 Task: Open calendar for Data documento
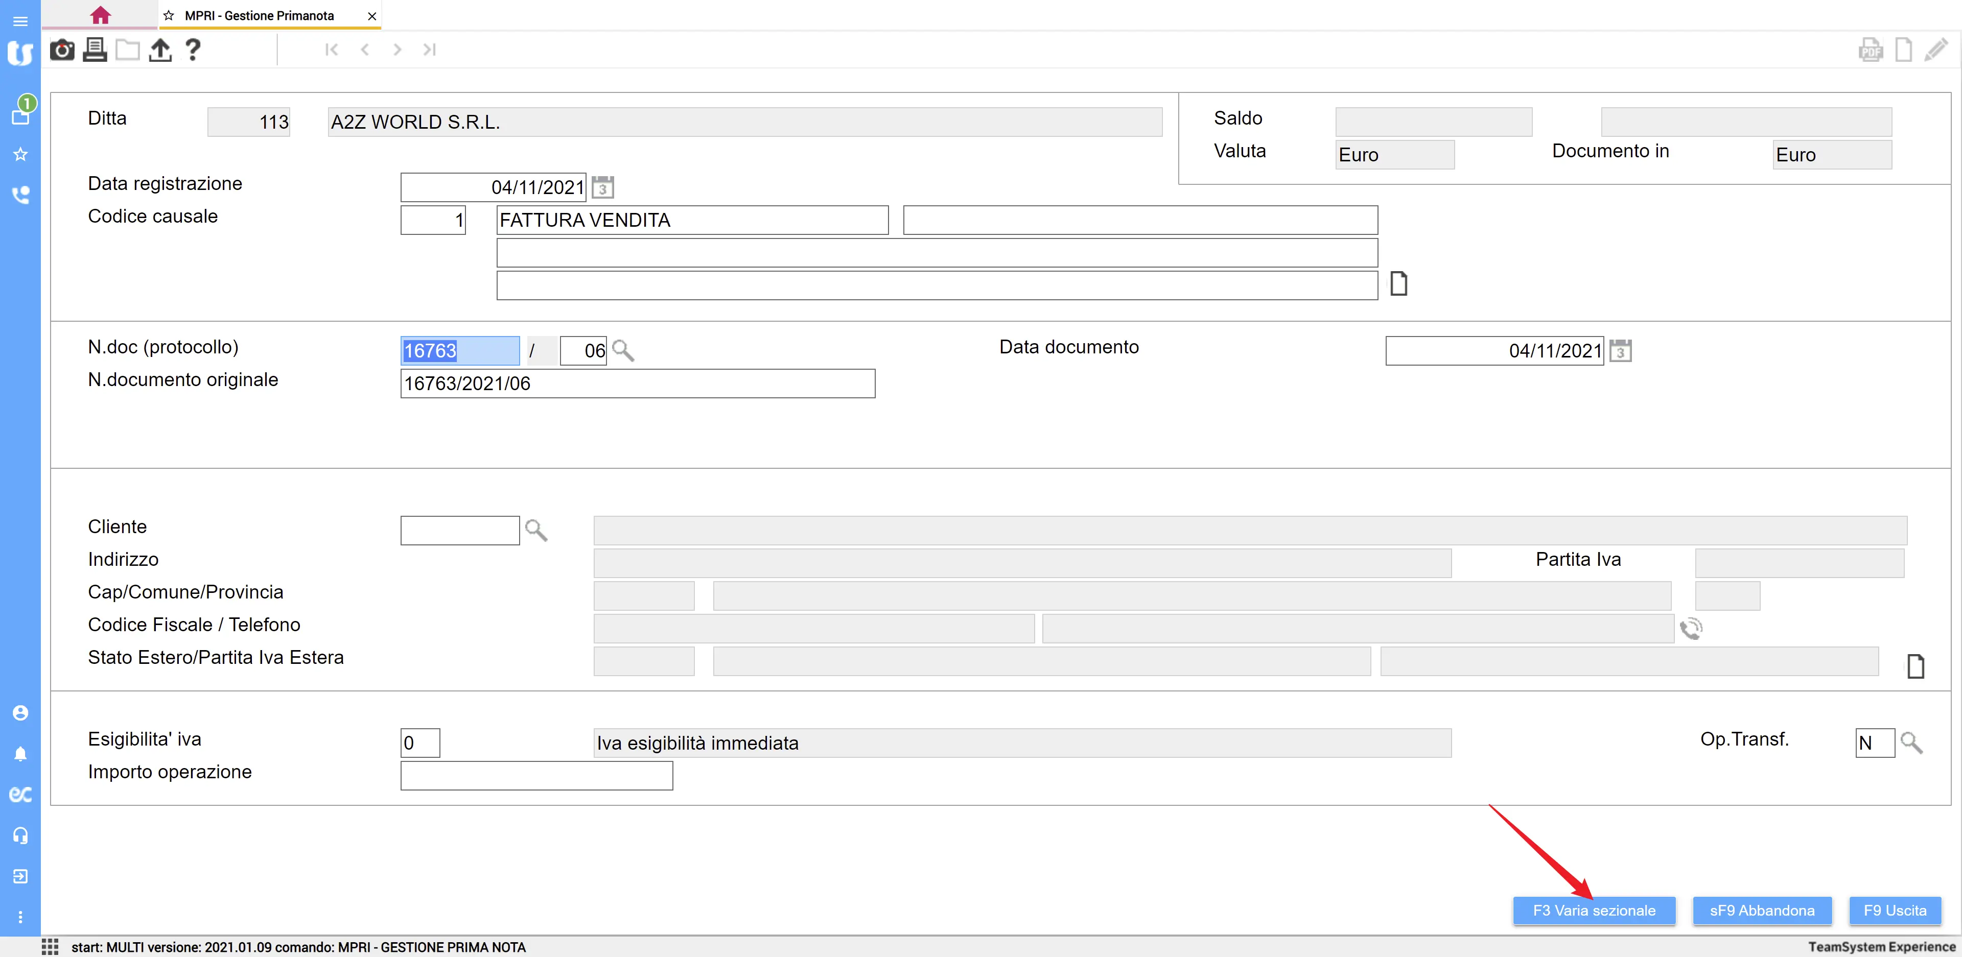pyautogui.click(x=1620, y=351)
